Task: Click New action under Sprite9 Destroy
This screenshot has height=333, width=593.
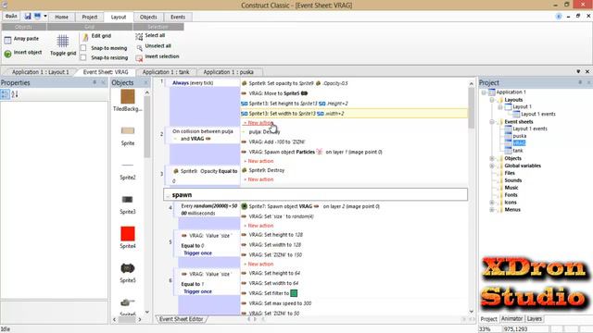Action: click(x=259, y=179)
